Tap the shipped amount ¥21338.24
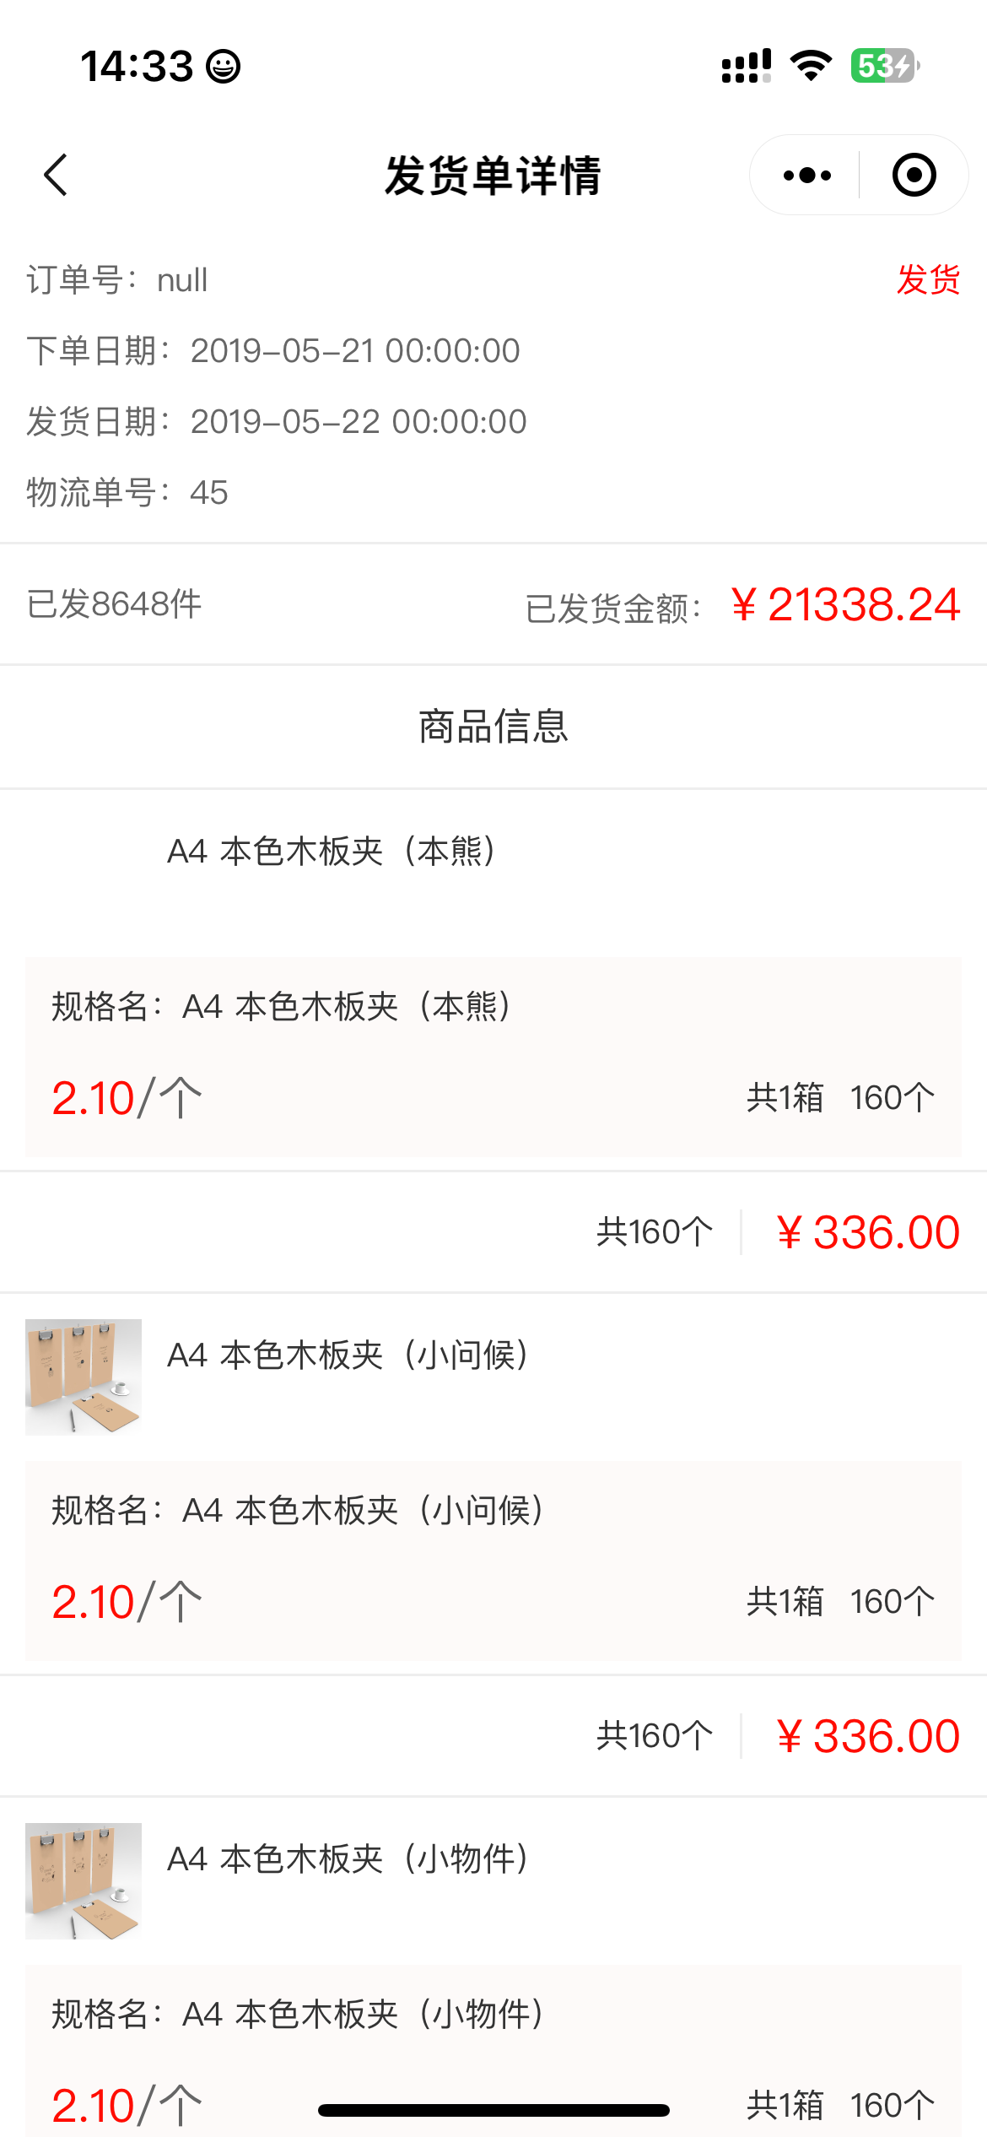 (845, 605)
